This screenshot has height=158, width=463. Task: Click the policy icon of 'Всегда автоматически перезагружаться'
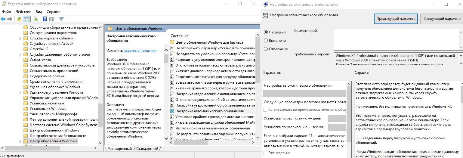pyautogui.click(x=172, y=82)
